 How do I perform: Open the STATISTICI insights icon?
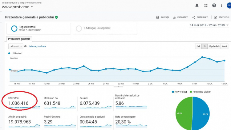click(x=216, y=17)
